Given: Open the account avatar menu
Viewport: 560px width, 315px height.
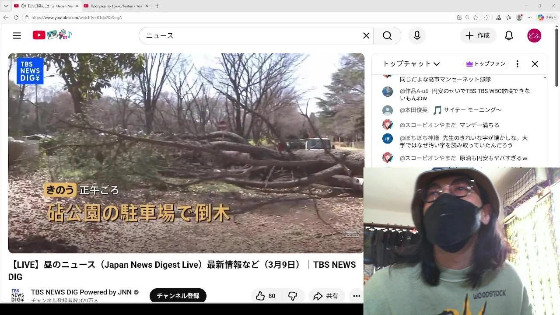Looking at the screenshot, I should coord(534,36).
